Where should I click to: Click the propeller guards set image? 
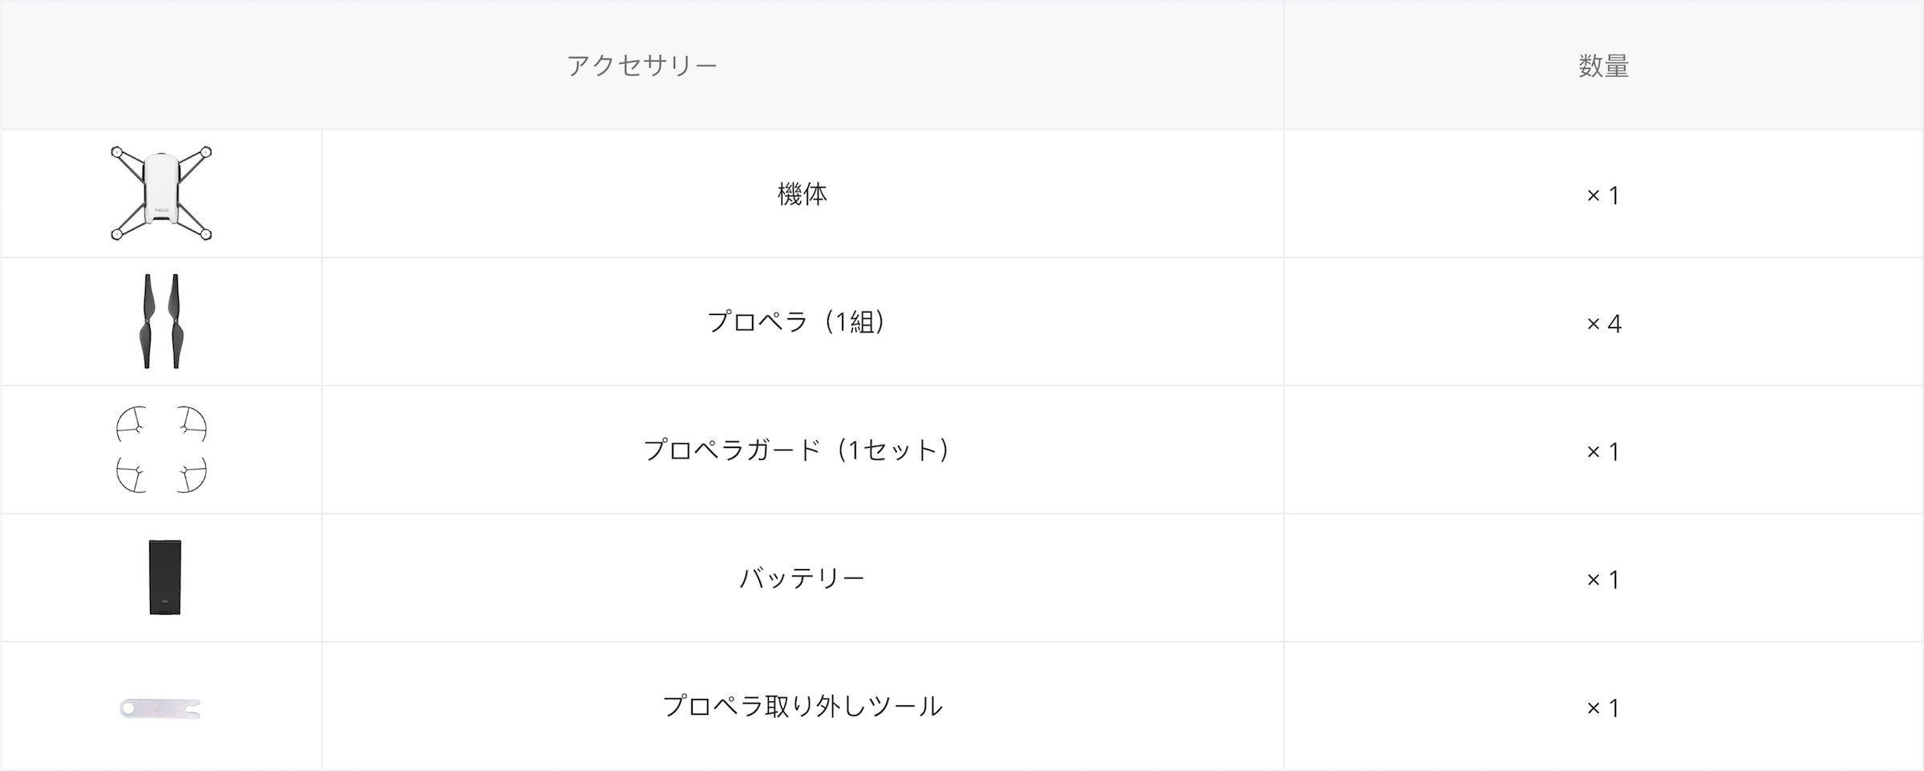point(161,450)
